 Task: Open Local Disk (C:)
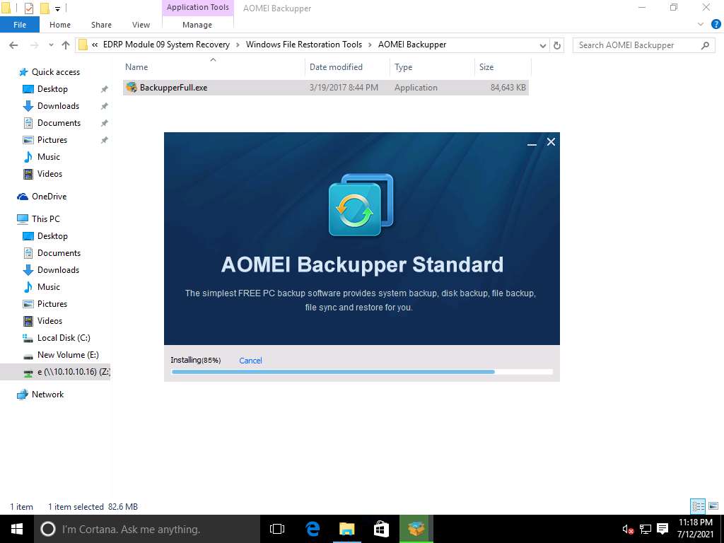coord(64,338)
